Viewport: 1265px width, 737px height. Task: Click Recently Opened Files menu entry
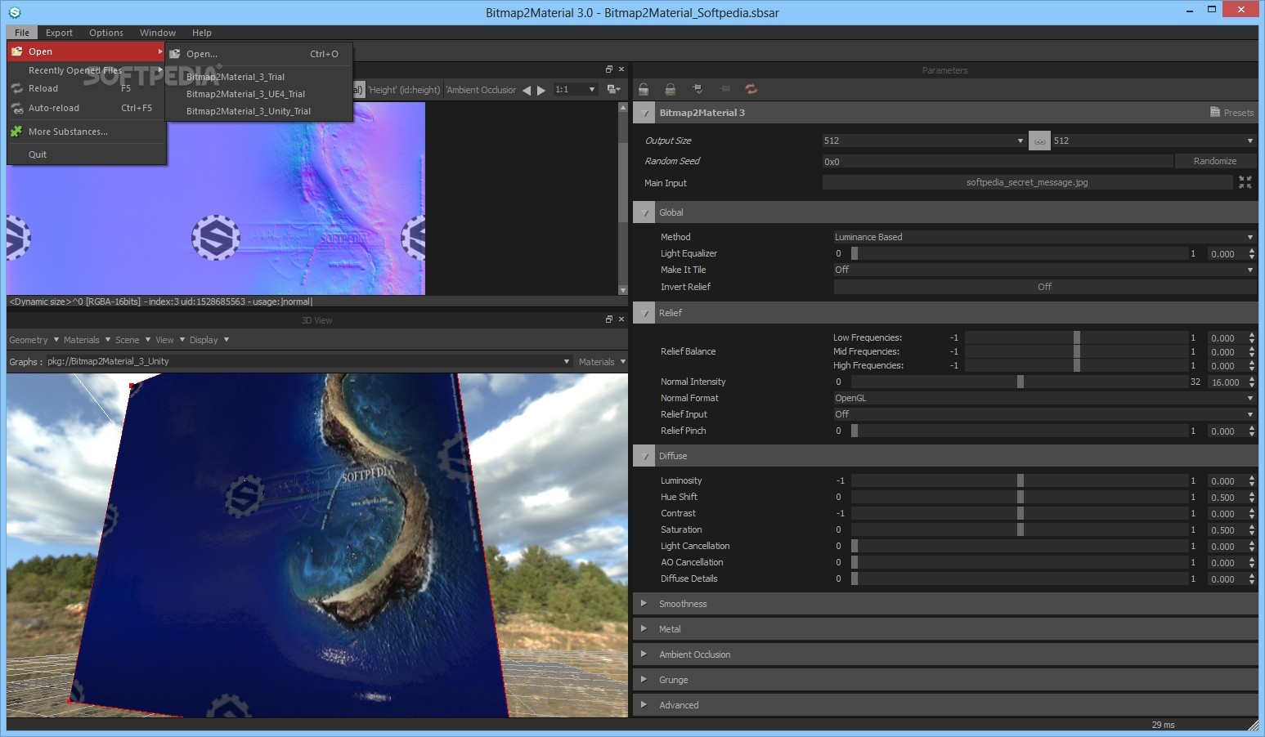click(x=87, y=70)
